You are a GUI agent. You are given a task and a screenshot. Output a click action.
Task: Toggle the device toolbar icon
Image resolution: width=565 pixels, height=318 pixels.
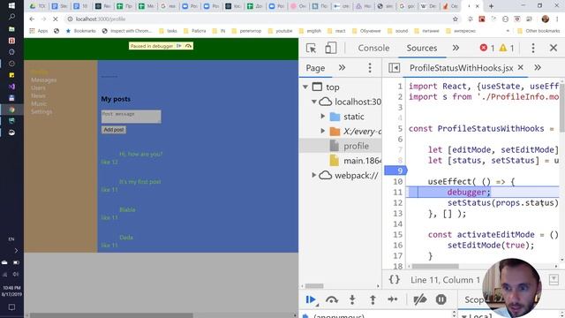coord(330,48)
